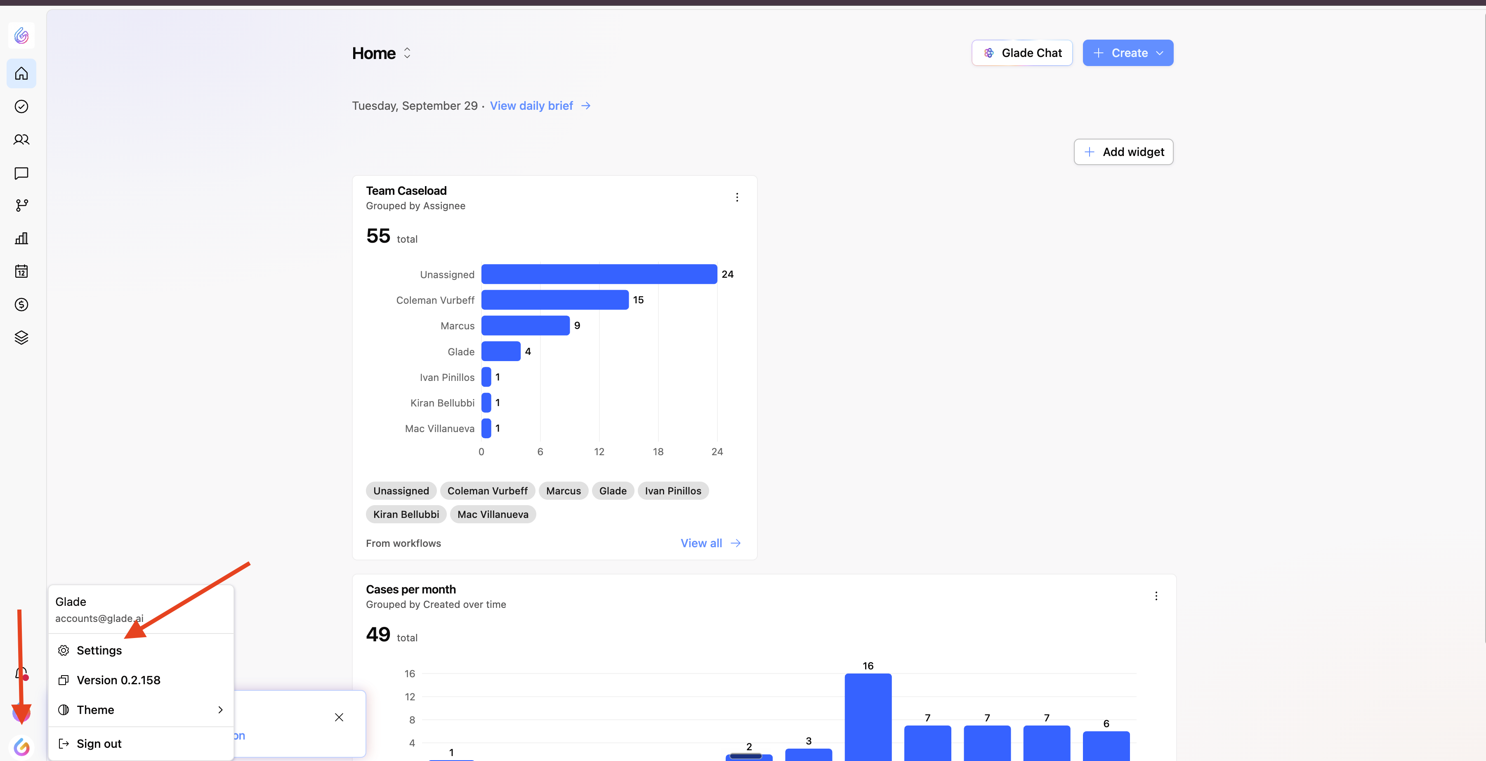The image size is (1486, 761).
Task: Open the tasks checkmark sidebar icon
Action: pos(21,106)
